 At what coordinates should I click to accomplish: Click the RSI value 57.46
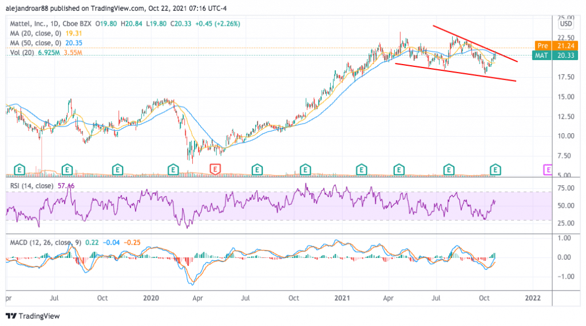(x=66, y=186)
